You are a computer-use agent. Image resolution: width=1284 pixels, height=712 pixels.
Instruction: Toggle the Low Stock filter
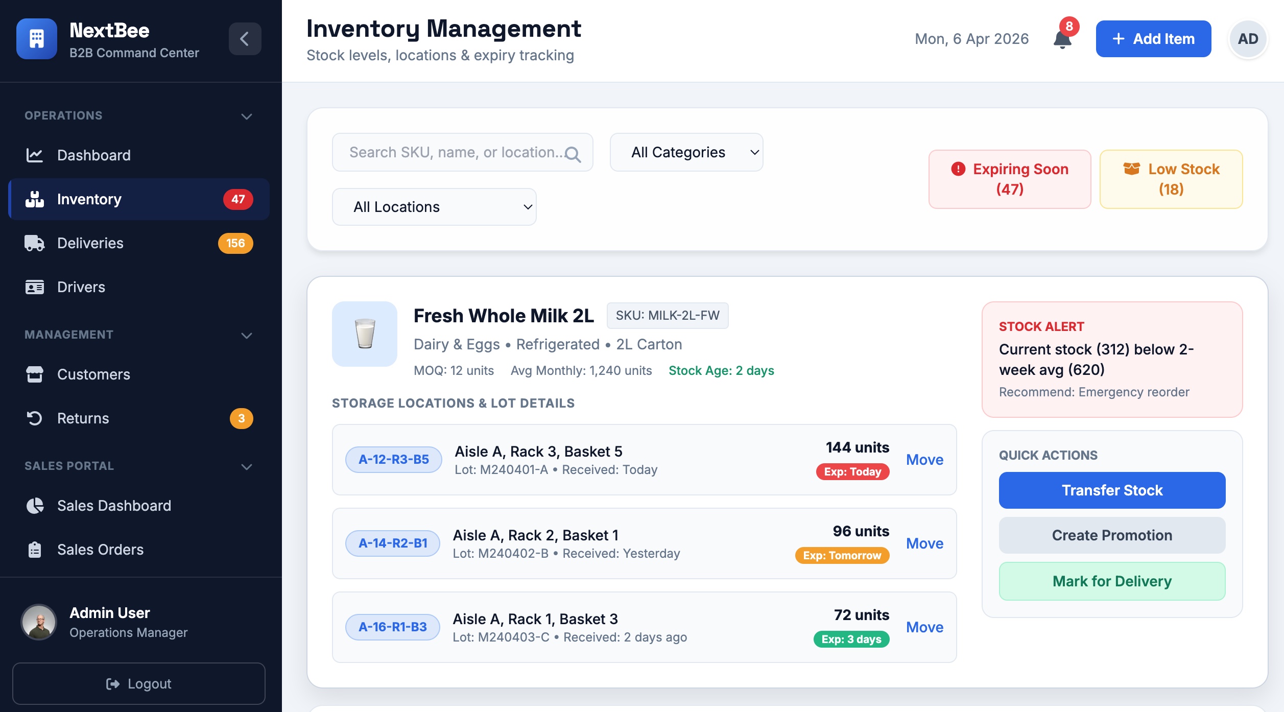point(1171,179)
